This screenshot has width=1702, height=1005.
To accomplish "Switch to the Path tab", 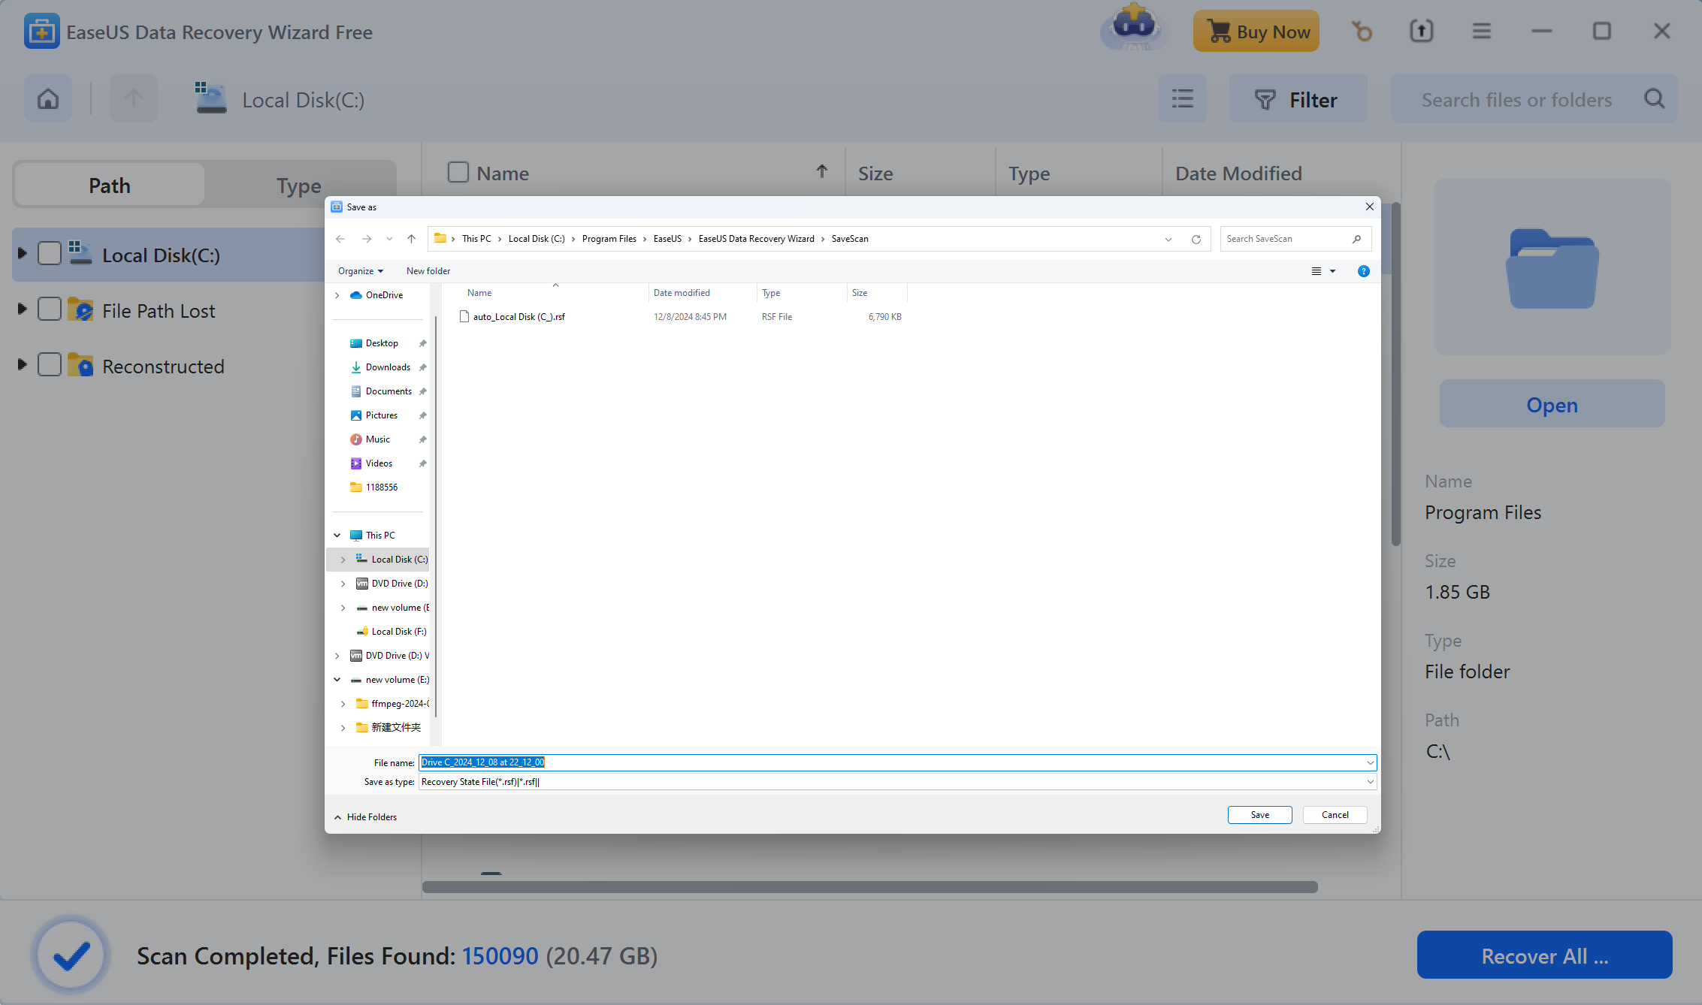I will click(x=110, y=186).
